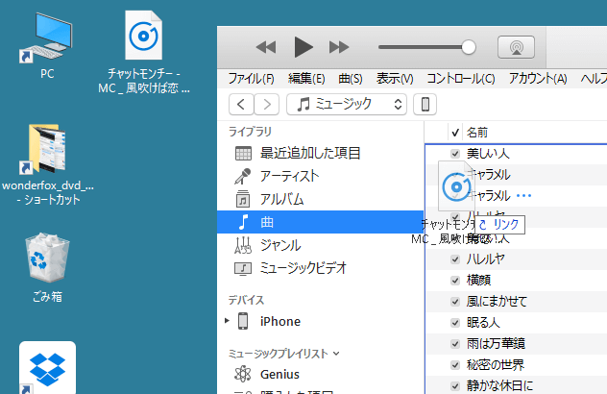Go forward with the right chevron button

pyautogui.click(x=267, y=104)
